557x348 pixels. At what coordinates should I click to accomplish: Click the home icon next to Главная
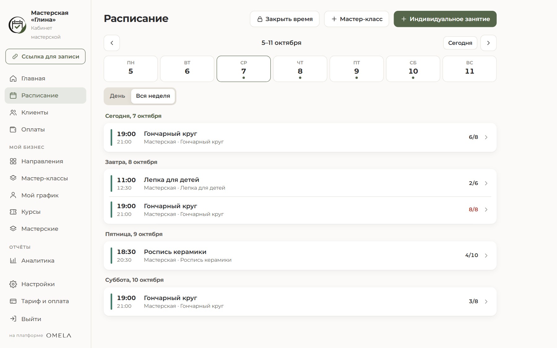click(x=13, y=79)
